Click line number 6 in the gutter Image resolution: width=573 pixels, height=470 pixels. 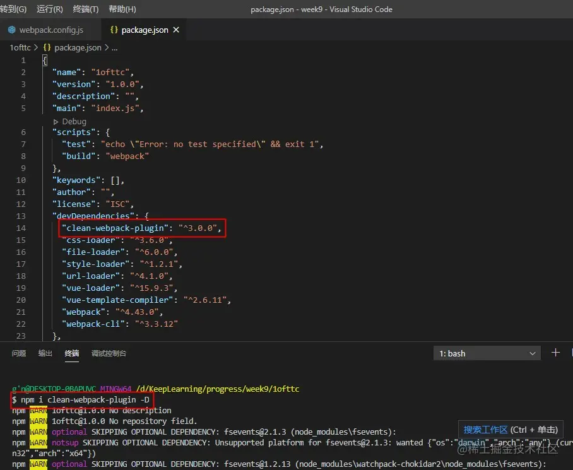tap(23, 132)
